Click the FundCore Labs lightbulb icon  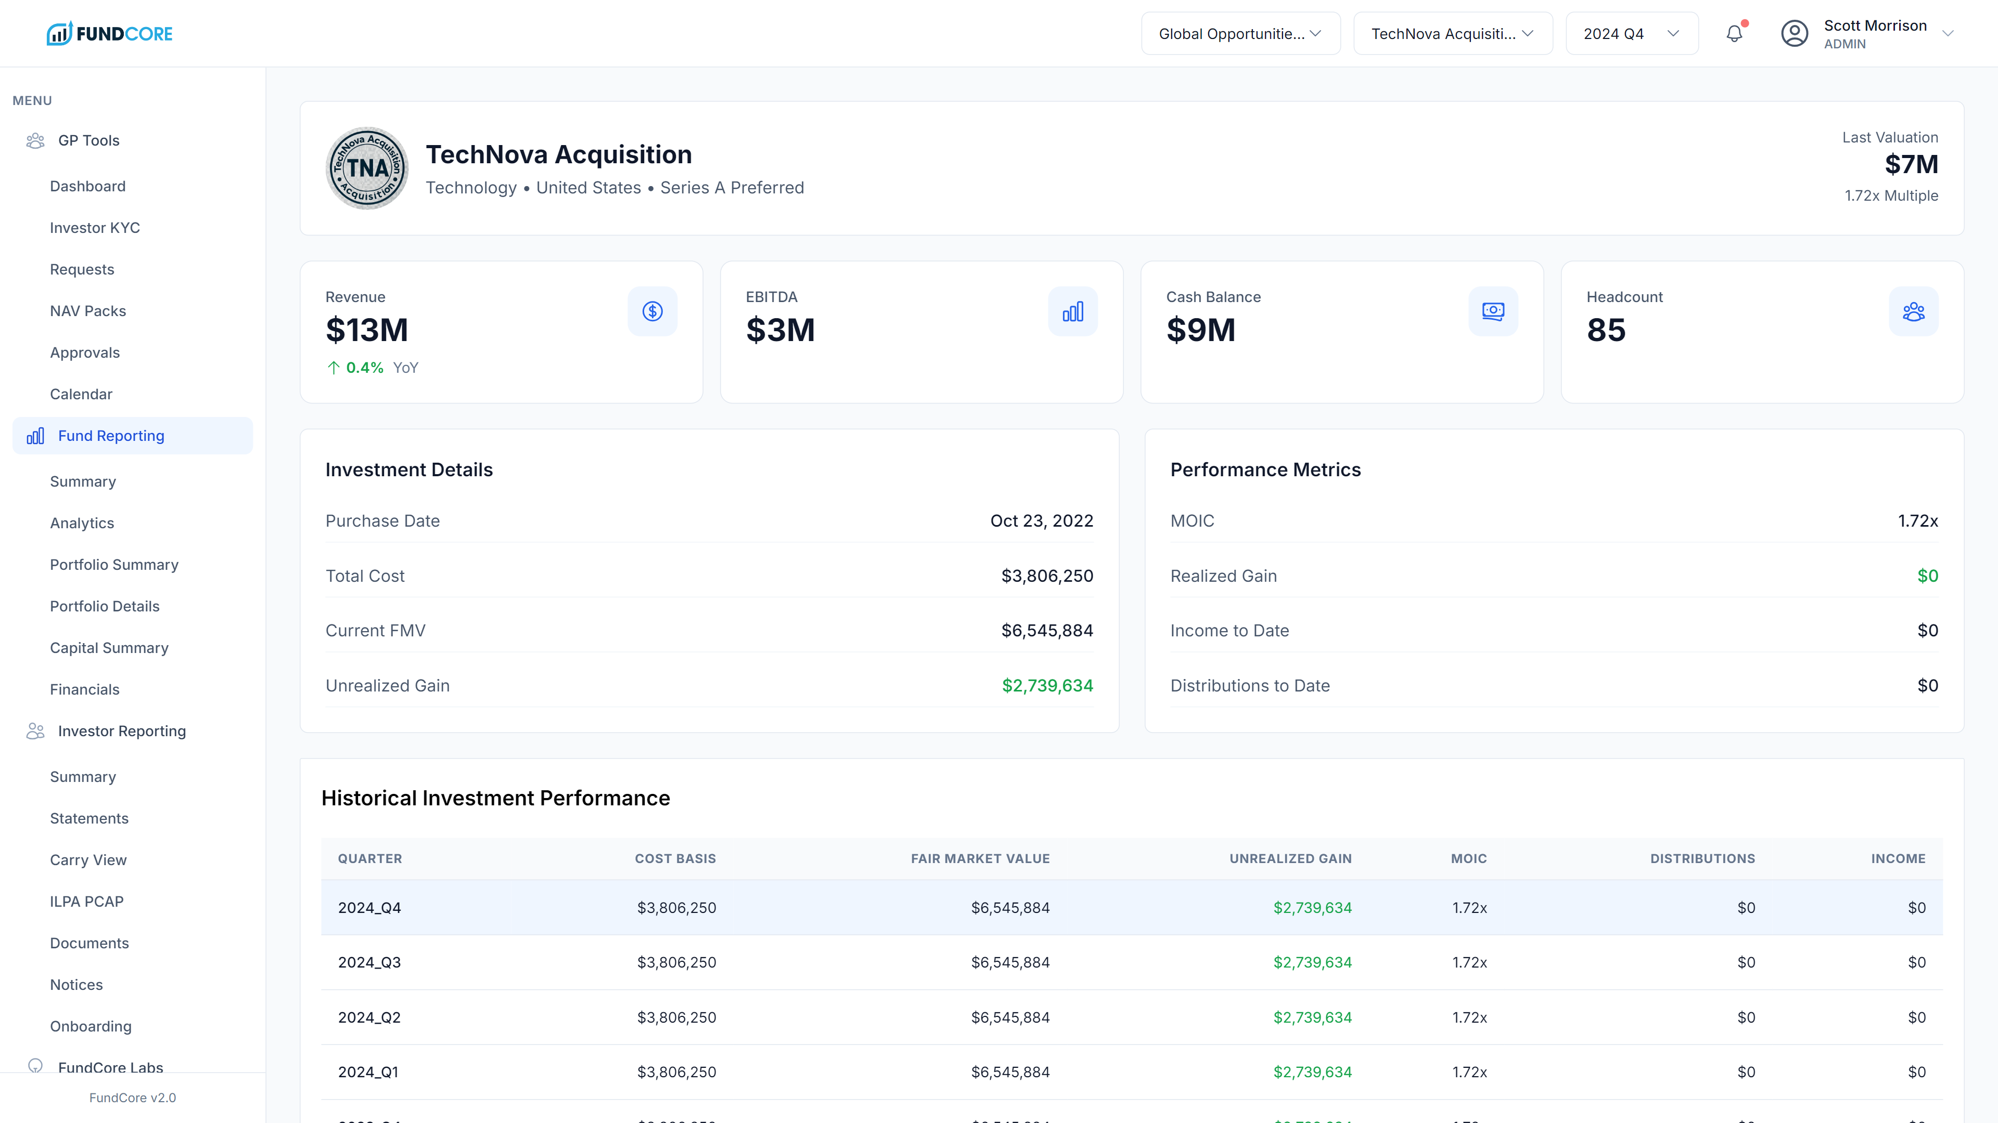click(x=36, y=1066)
